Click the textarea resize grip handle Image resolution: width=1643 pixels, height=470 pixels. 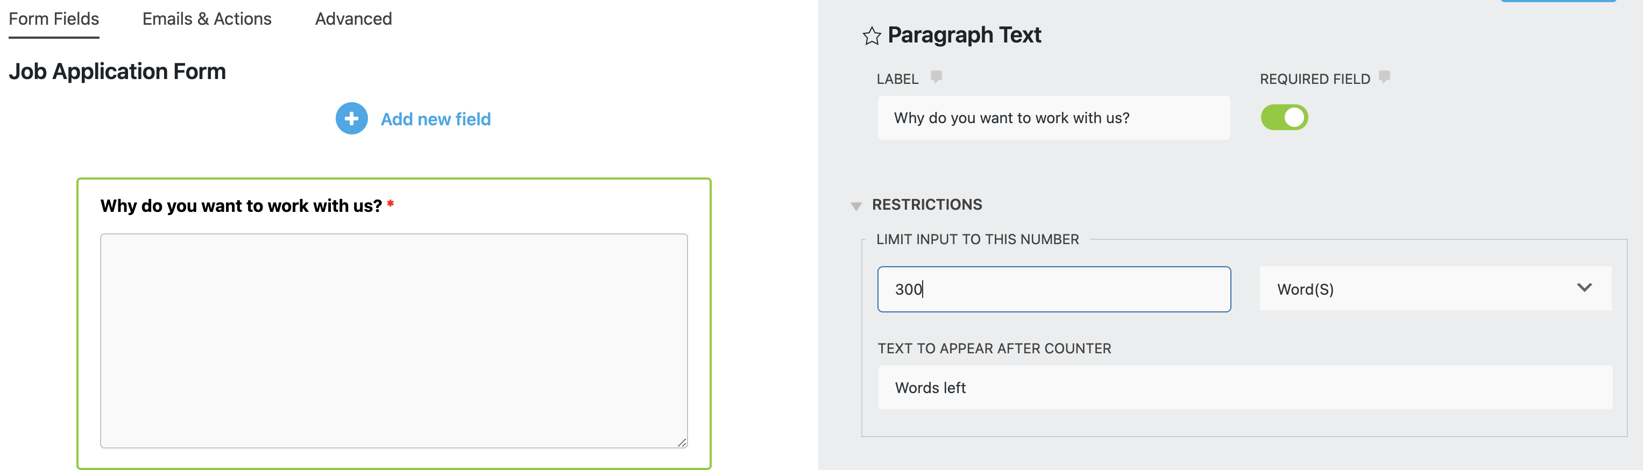point(681,441)
